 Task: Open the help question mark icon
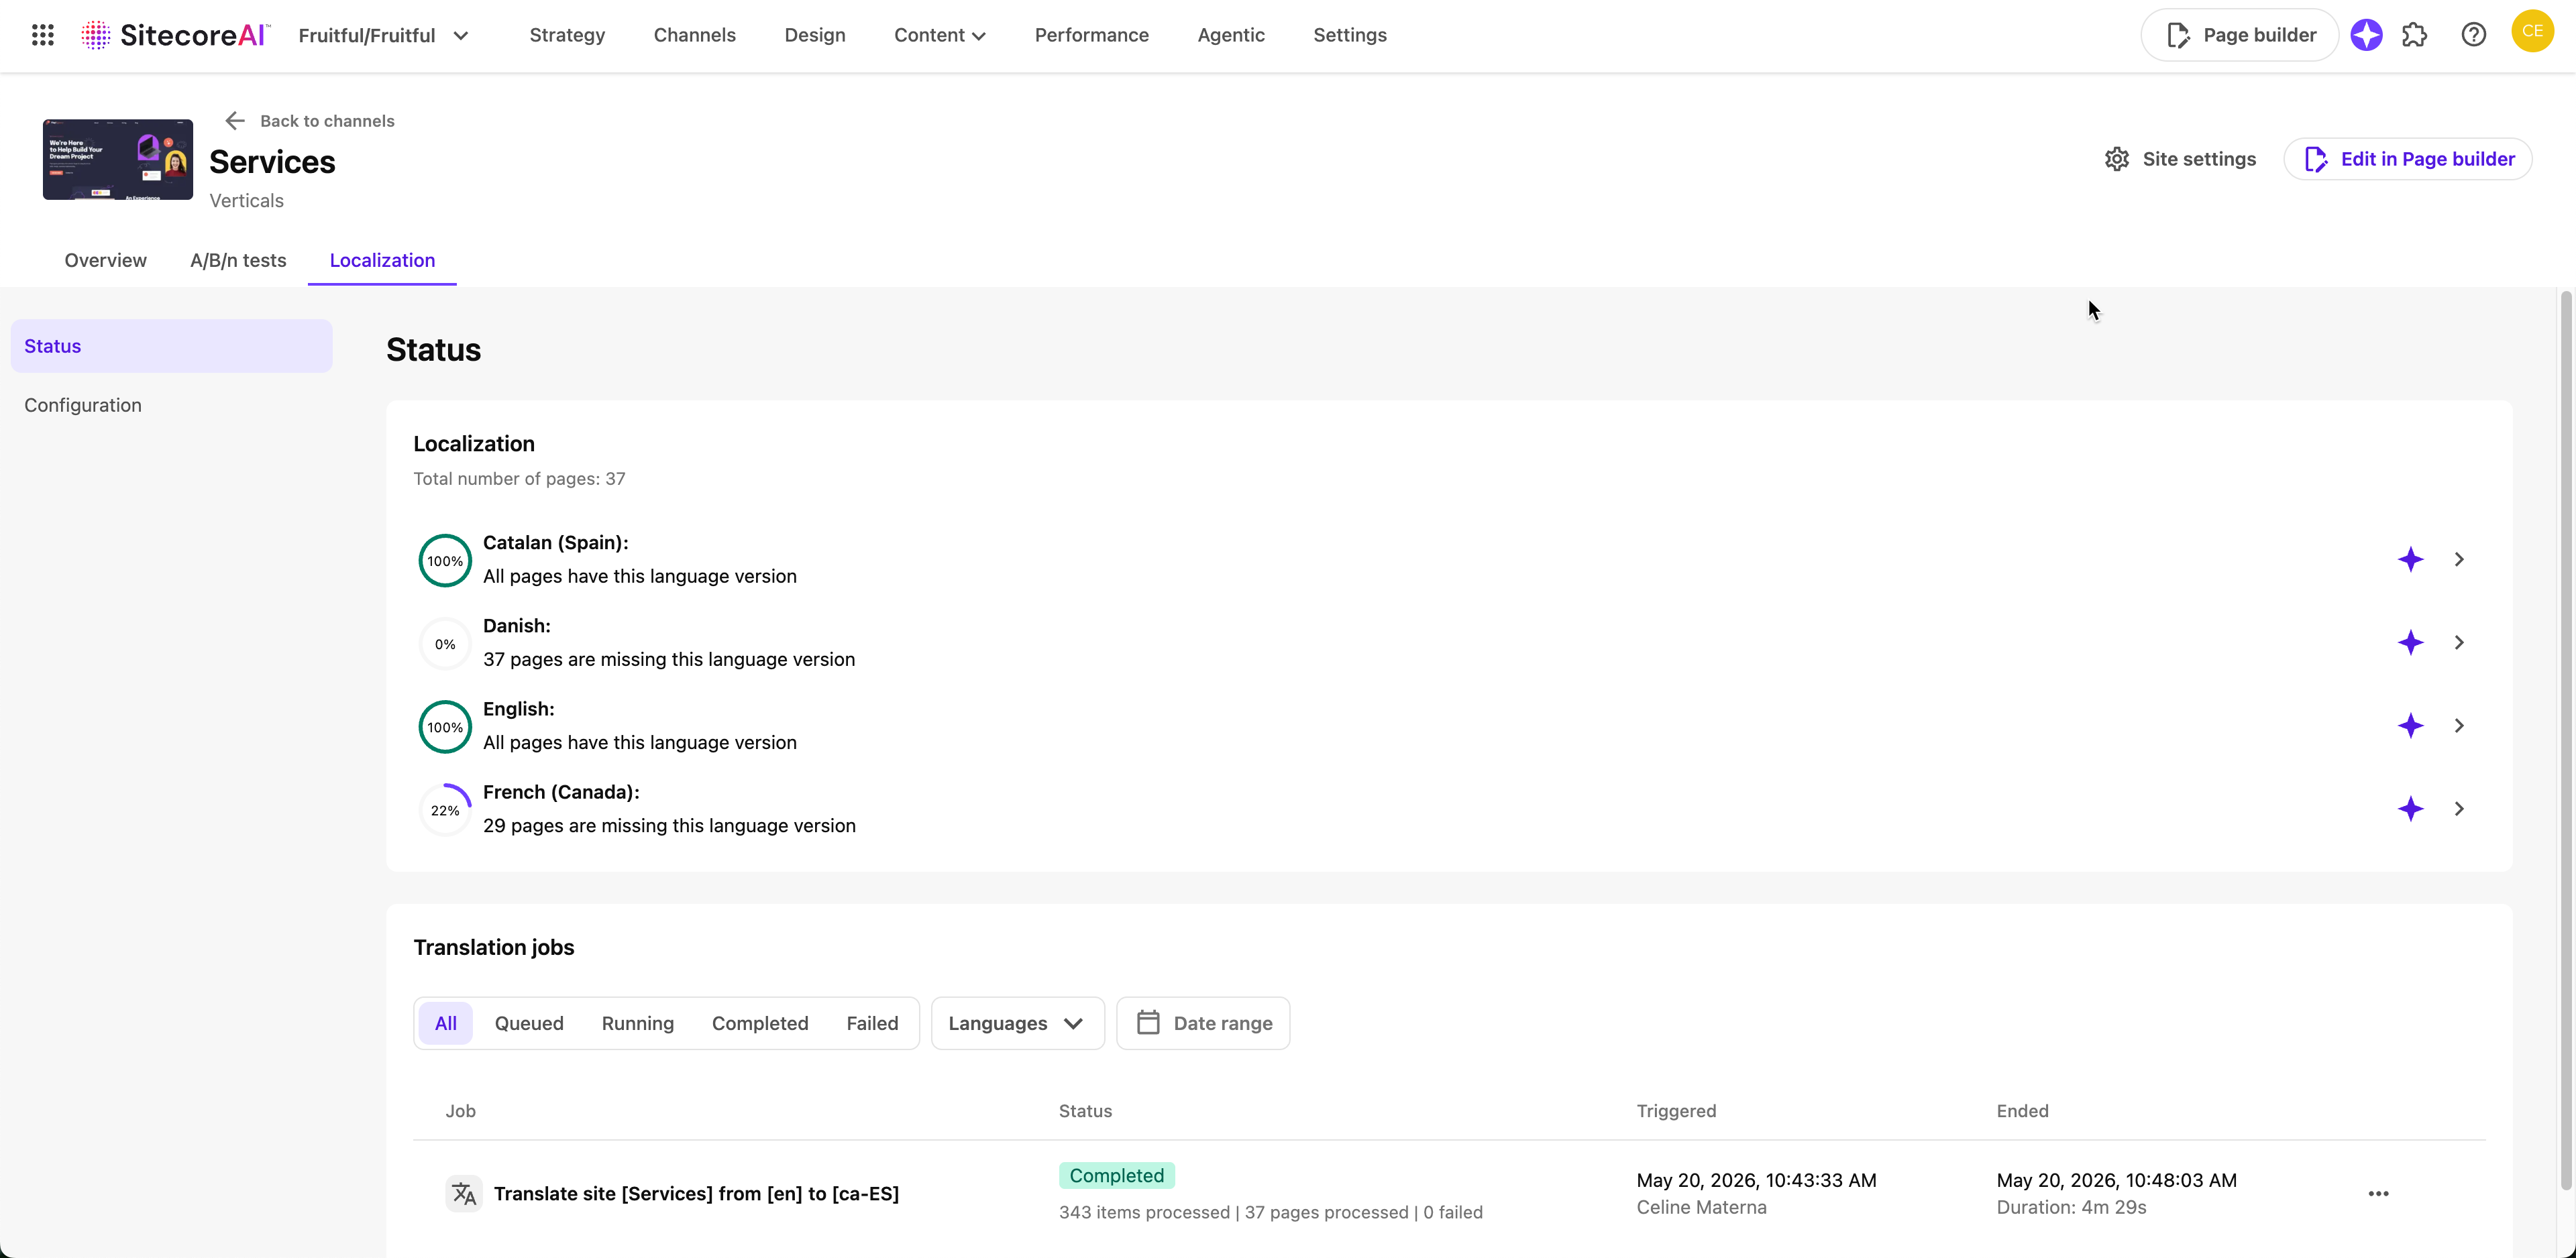(x=2473, y=35)
